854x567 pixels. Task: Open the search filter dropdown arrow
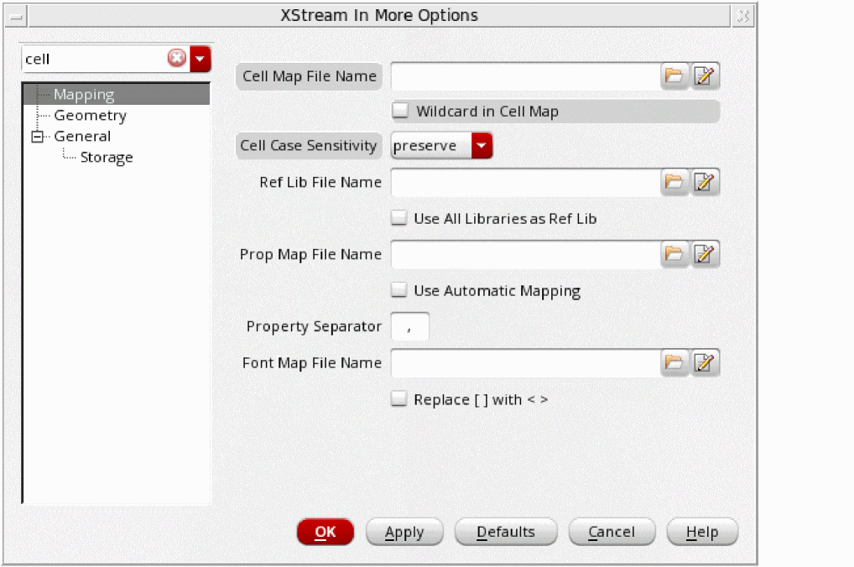pyautogui.click(x=200, y=59)
